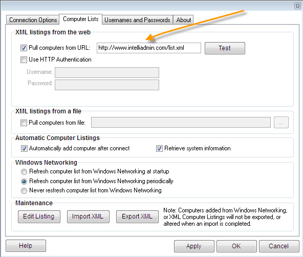Uncheck Pull computers from URL

(24, 48)
